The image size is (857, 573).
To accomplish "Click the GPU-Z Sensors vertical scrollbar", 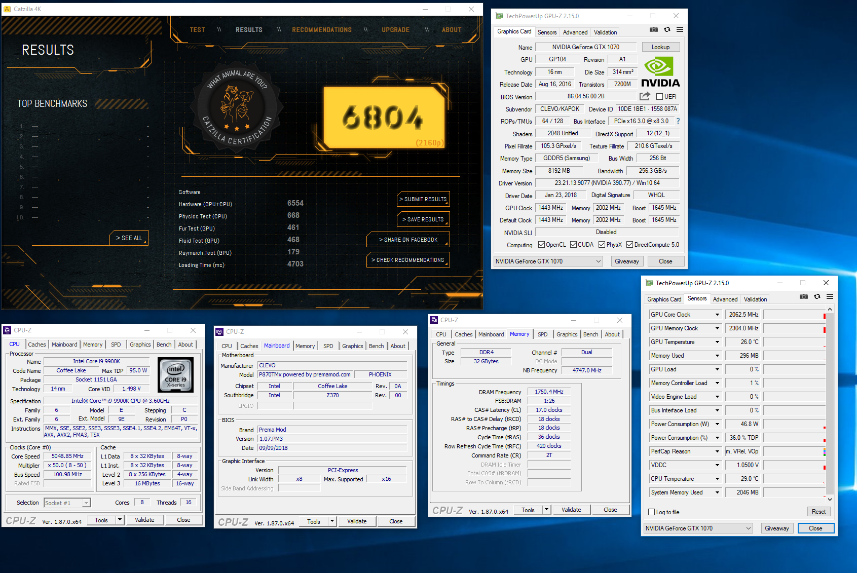I will click(830, 403).
